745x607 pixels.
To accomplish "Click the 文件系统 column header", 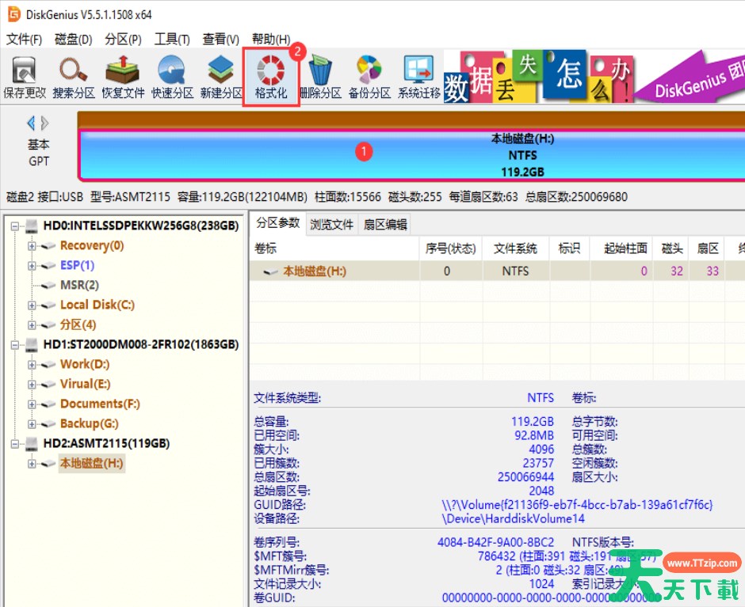I will 515,248.
